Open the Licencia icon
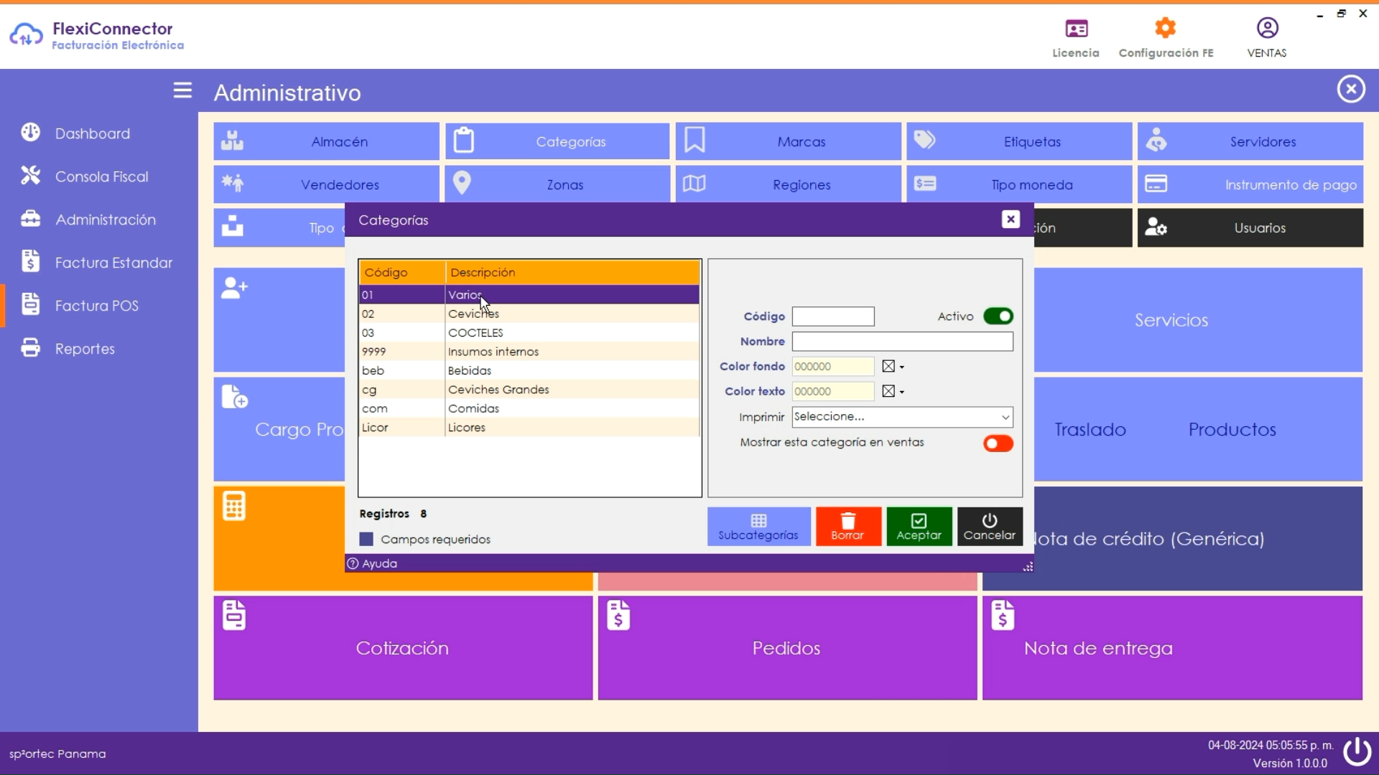The height and width of the screenshot is (775, 1379). pos(1076,29)
